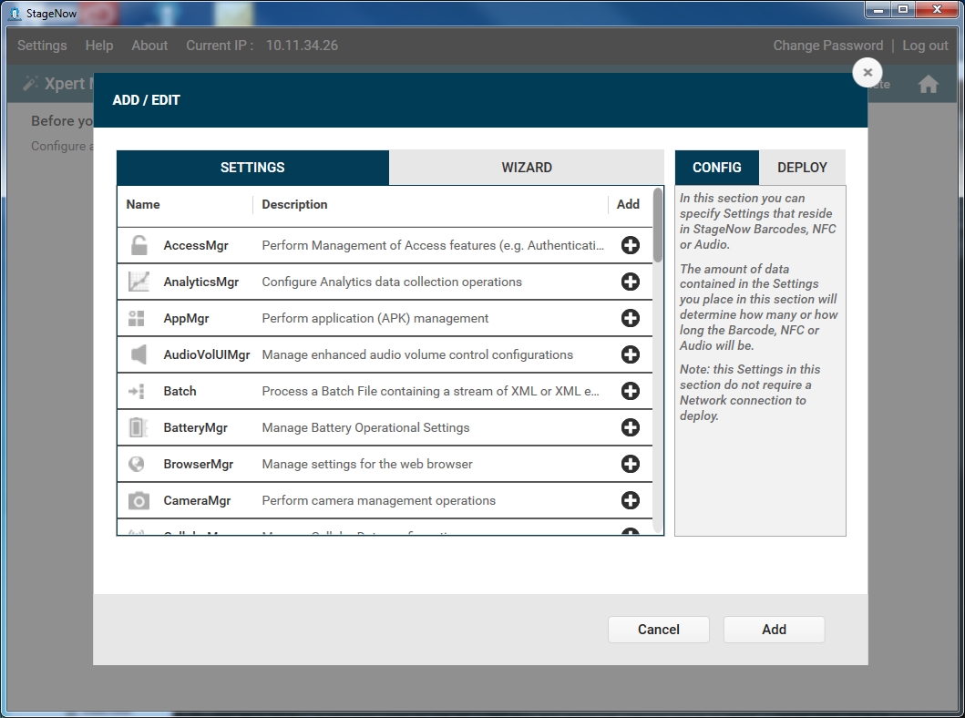Add BatteryMgr via its plus icon
The height and width of the screenshot is (718, 965).
(x=630, y=427)
